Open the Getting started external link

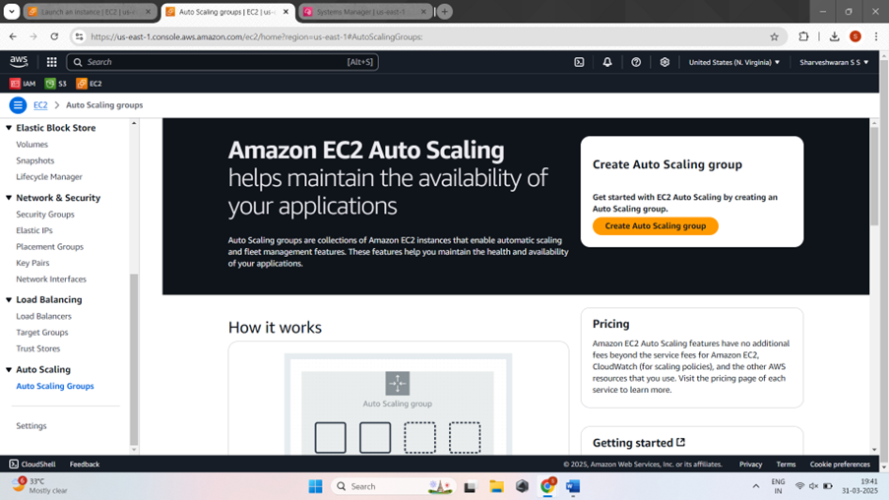coord(639,443)
